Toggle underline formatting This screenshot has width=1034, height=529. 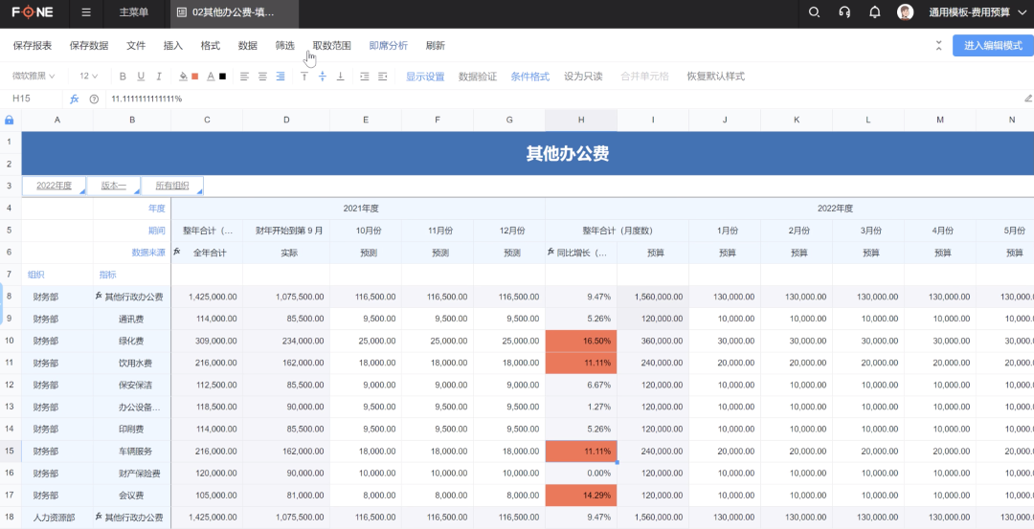click(141, 77)
